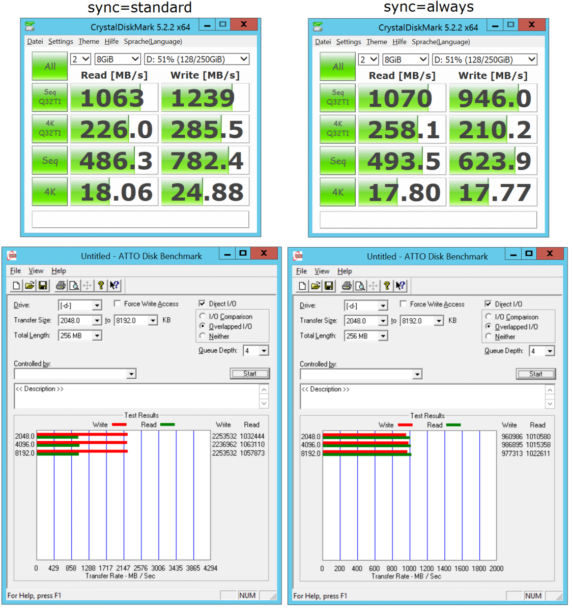
Task: Select the Neither radio in the right ATTO window
Action: (489, 337)
